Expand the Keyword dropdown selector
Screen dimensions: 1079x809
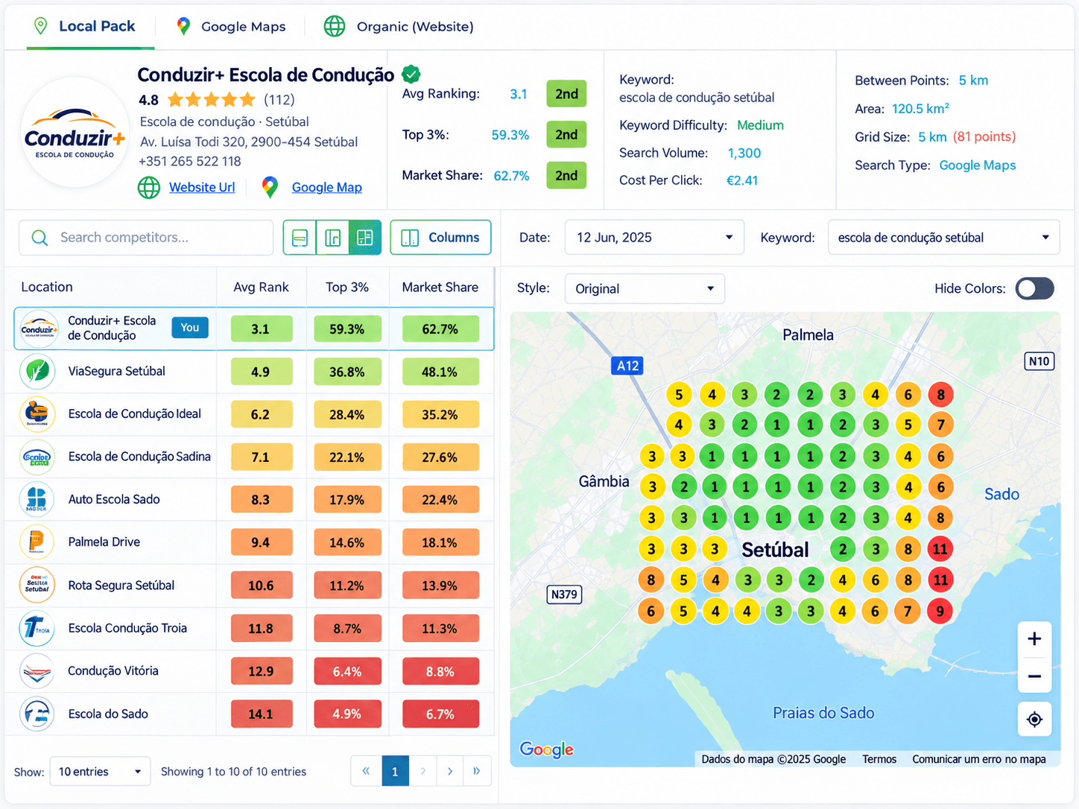(x=943, y=238)
